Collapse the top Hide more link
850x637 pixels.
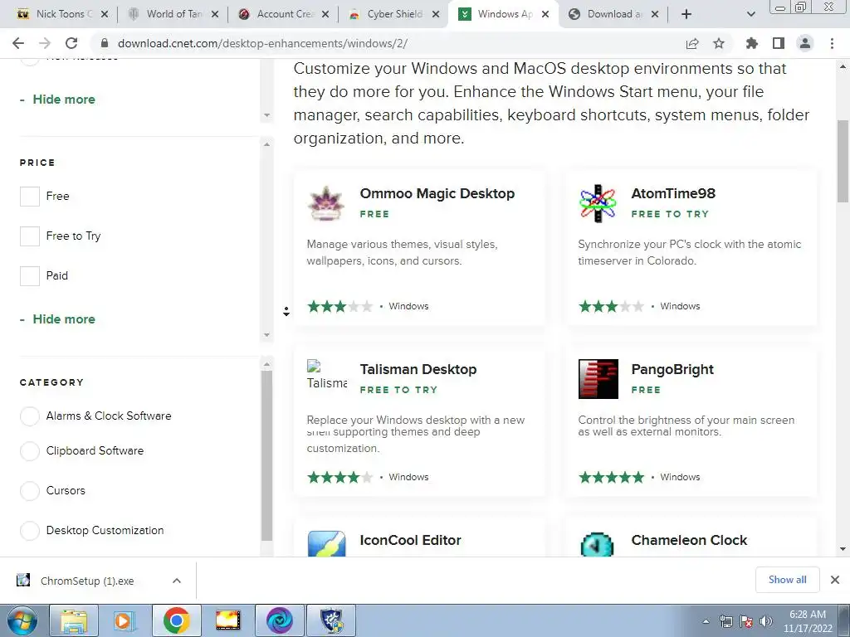pyautogui.click(x=63, y=100)
